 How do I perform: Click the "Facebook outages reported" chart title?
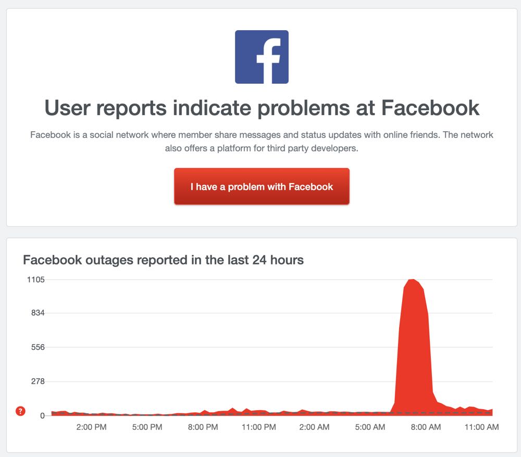coord(163,259)
